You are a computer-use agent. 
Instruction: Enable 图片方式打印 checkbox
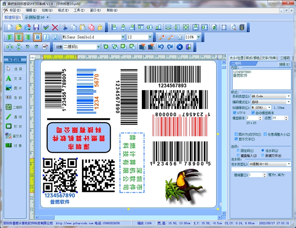(x=237, y=134)
